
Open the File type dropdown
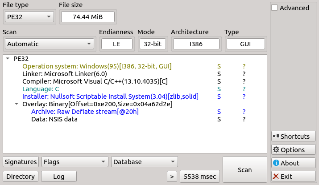[29, 17]
